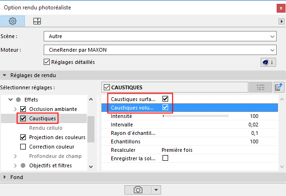
Task: Select the Effets tree row label
Action: [x=31, y=100]
